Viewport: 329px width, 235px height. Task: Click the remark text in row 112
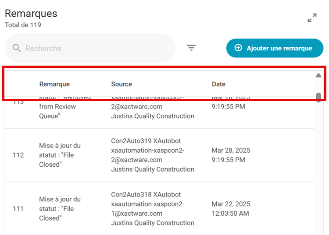60,155
